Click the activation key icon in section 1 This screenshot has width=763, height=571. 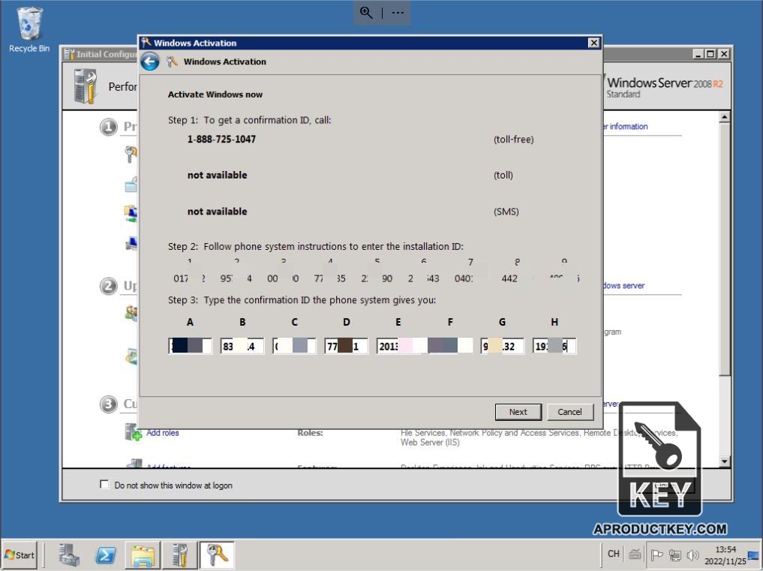tap(131, 155)
